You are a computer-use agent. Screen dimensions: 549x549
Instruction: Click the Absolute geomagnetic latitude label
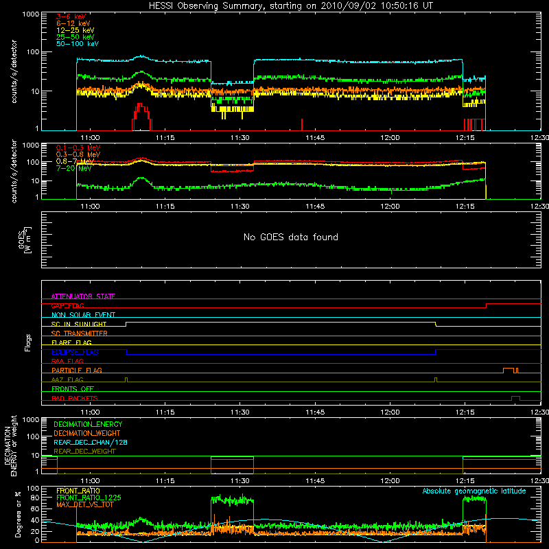coord(474,491)
